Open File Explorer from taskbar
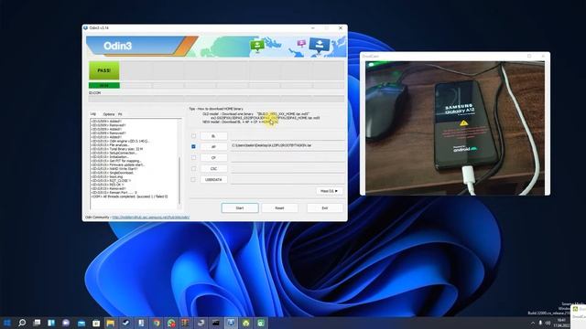This screenshot has height=329, width=586. [111, 323]
